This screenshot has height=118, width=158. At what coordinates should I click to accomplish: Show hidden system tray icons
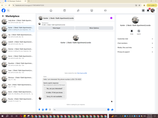pos(120,116)
